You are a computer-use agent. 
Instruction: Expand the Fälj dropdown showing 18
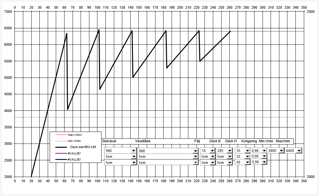click(x=212, y=151)
